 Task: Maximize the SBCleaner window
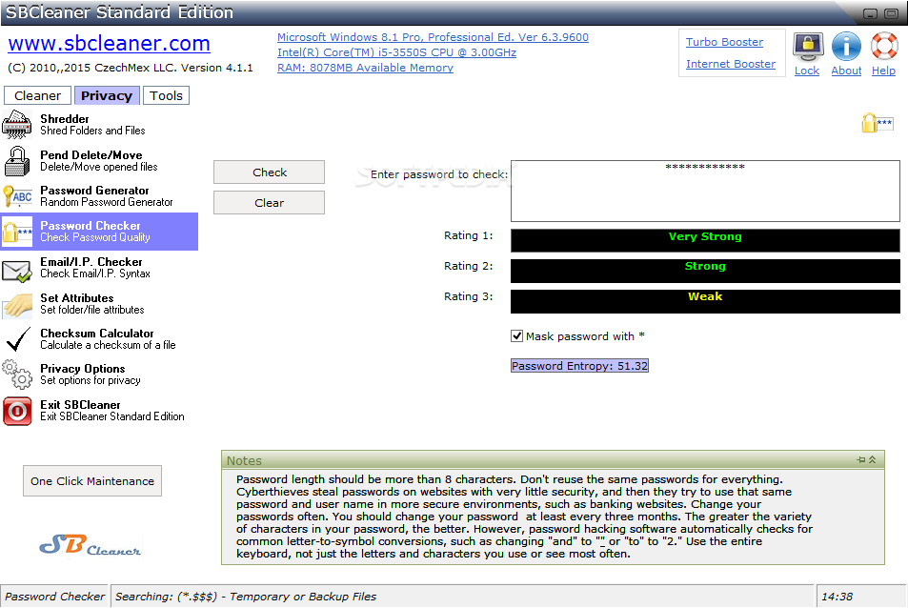click(x=891, y=13)
